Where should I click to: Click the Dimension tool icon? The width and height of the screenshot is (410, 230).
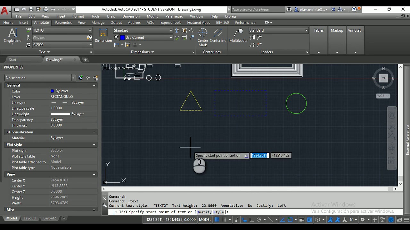pyautogui.click(x=103, y=35)
